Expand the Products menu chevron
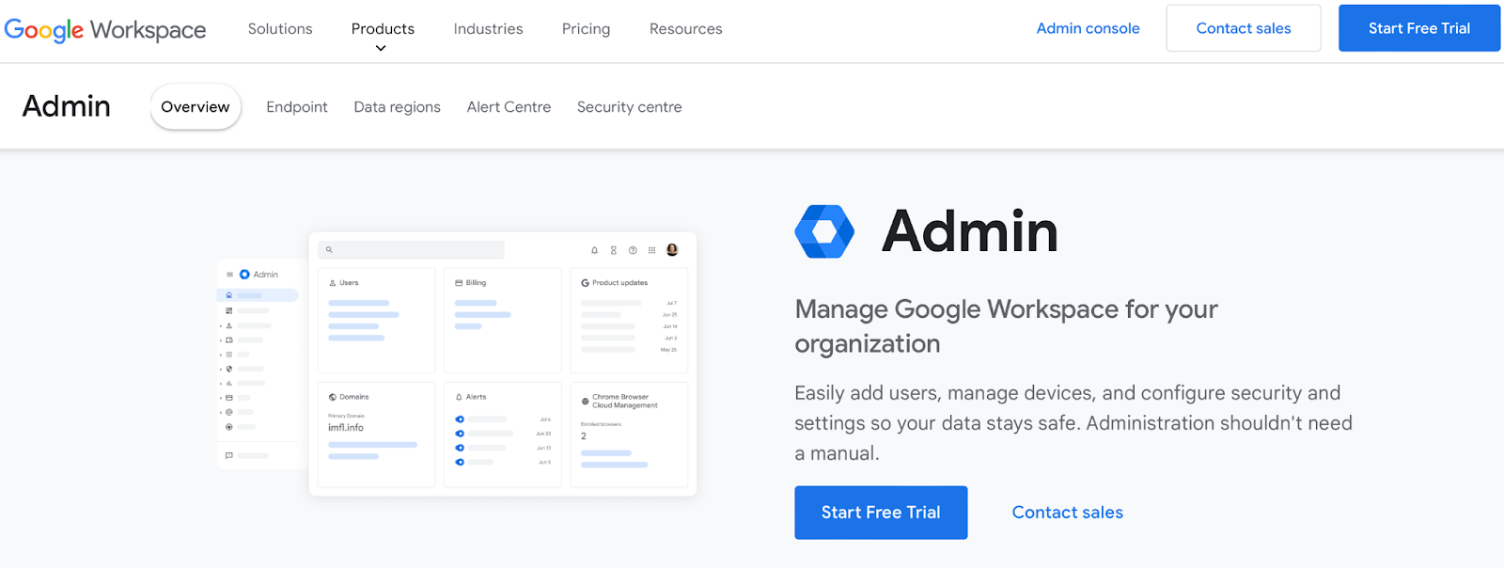1504x569 pixels. 381,48
